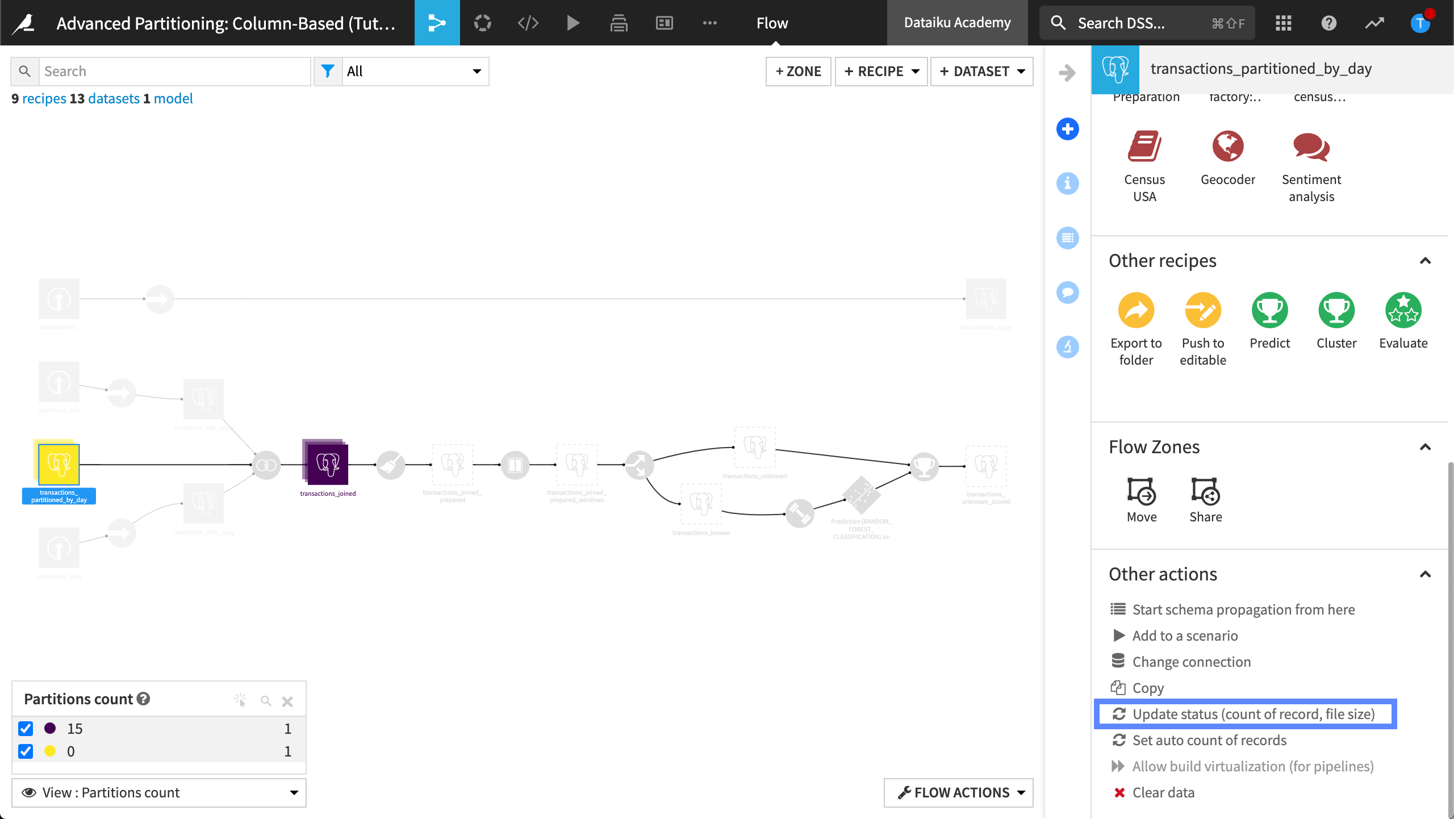The height and width of the screenshot is (819, 1454).
Task: Focus the flow Search input field
Action: [174, 71]
